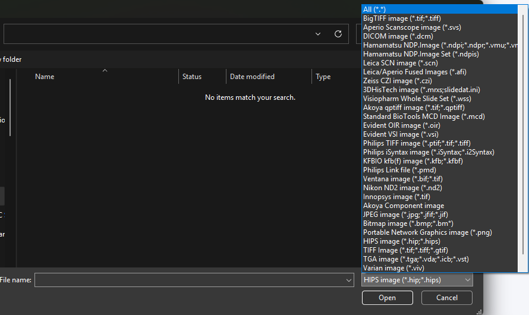529x315 pixels.
Task: Choose Evident OIR image (*.oir)
Action: click(x=440, y=125)
